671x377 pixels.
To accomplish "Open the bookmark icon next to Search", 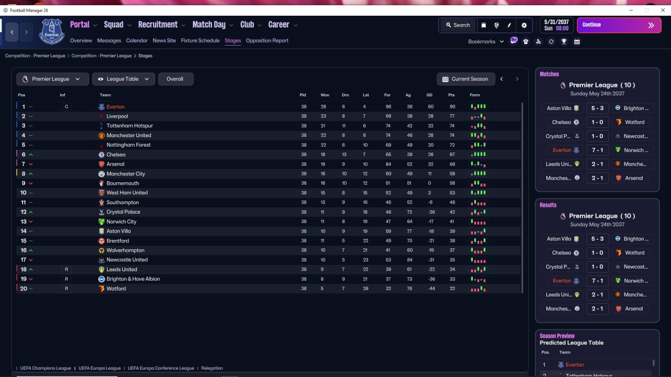I will [x=483, y=25].
